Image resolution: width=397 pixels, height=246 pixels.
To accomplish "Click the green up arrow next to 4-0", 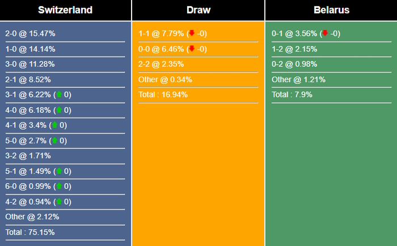I will (59, 110).
